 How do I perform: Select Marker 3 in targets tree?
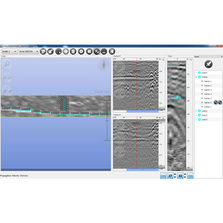(208, 90)
